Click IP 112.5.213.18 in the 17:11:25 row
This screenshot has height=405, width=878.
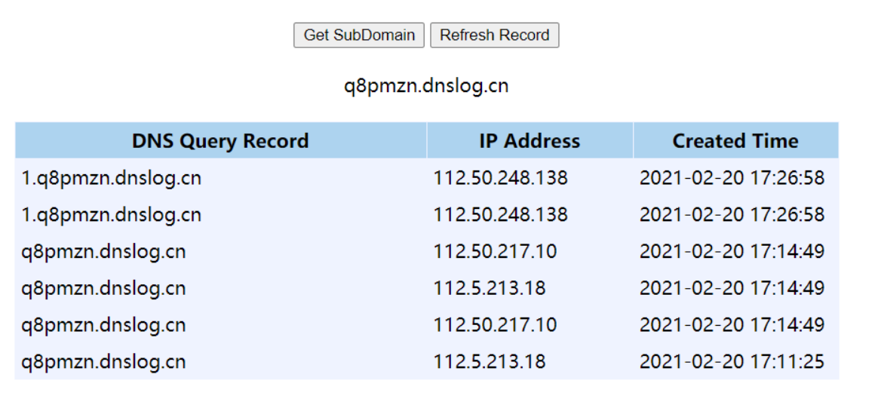tap(490, 362)
